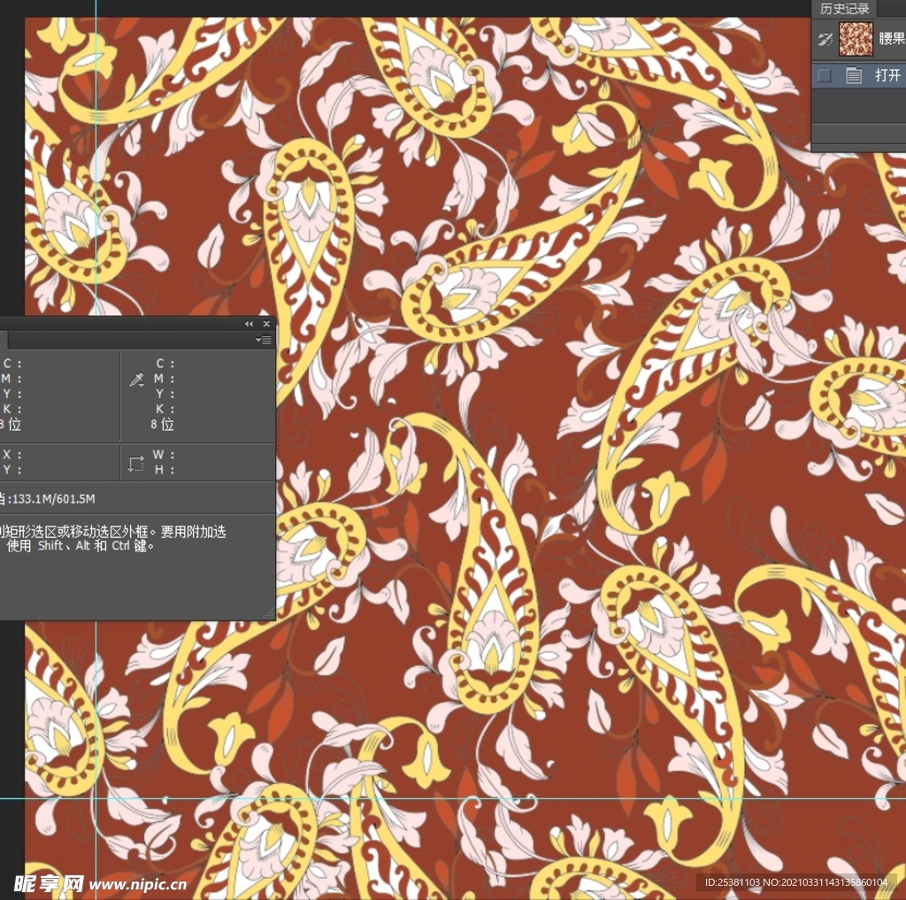Image resolution: width=906 pixels, height=900 pixels.
Task: Open the Info panel flyout menu
Action: pyautogui.click(x=264, y=340)
